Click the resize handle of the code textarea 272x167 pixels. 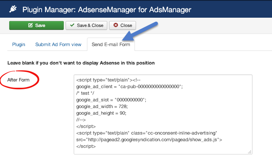(x=250, y=152)
